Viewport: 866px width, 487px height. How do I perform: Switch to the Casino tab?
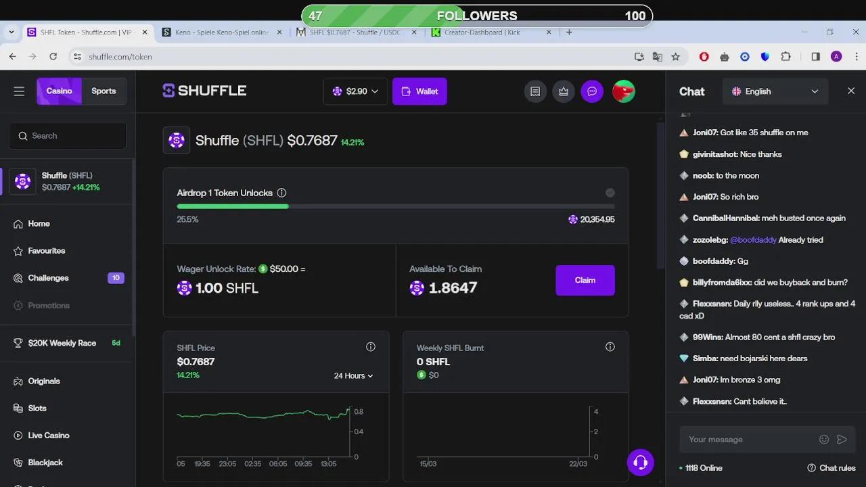point(59,91)
